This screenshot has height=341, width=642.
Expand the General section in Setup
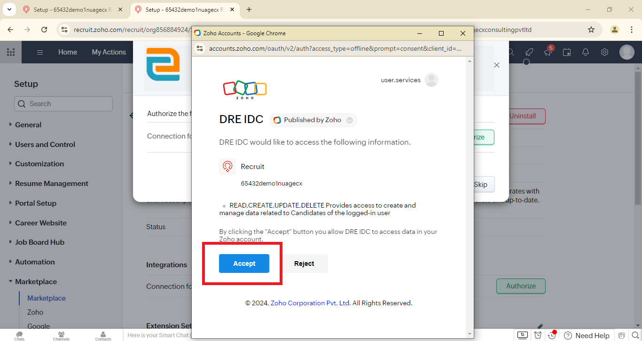(28, 125)
